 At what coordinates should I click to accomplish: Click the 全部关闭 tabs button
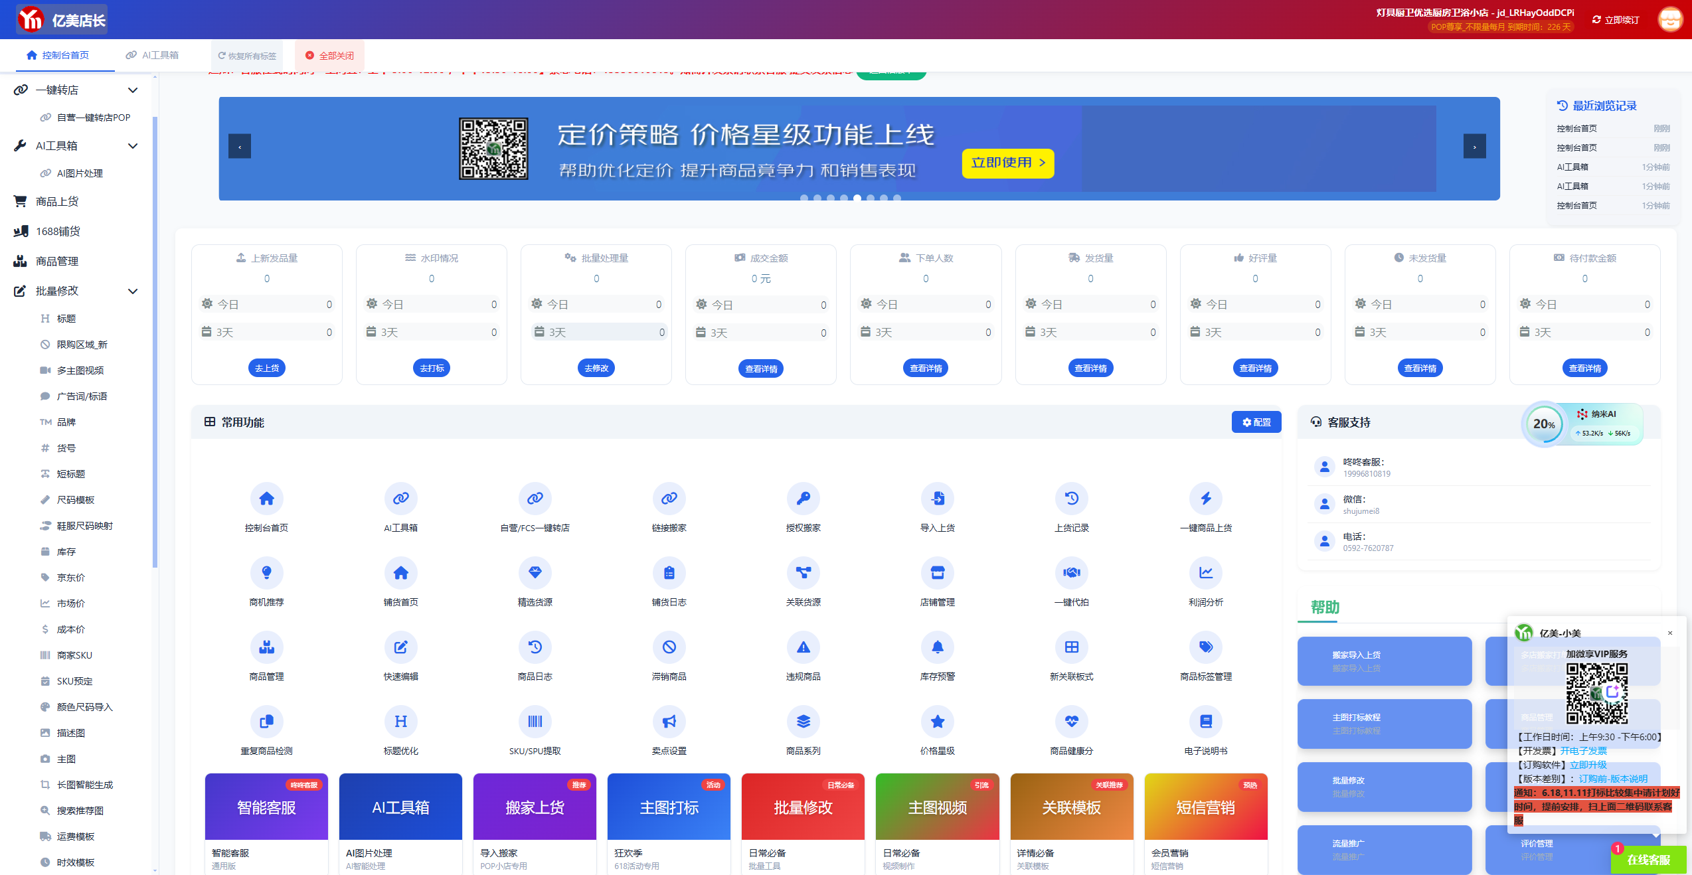tap(329, 56)
